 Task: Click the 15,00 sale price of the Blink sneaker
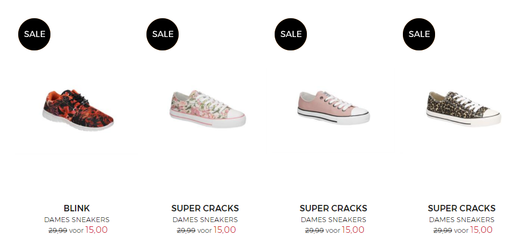click(97, 230)
